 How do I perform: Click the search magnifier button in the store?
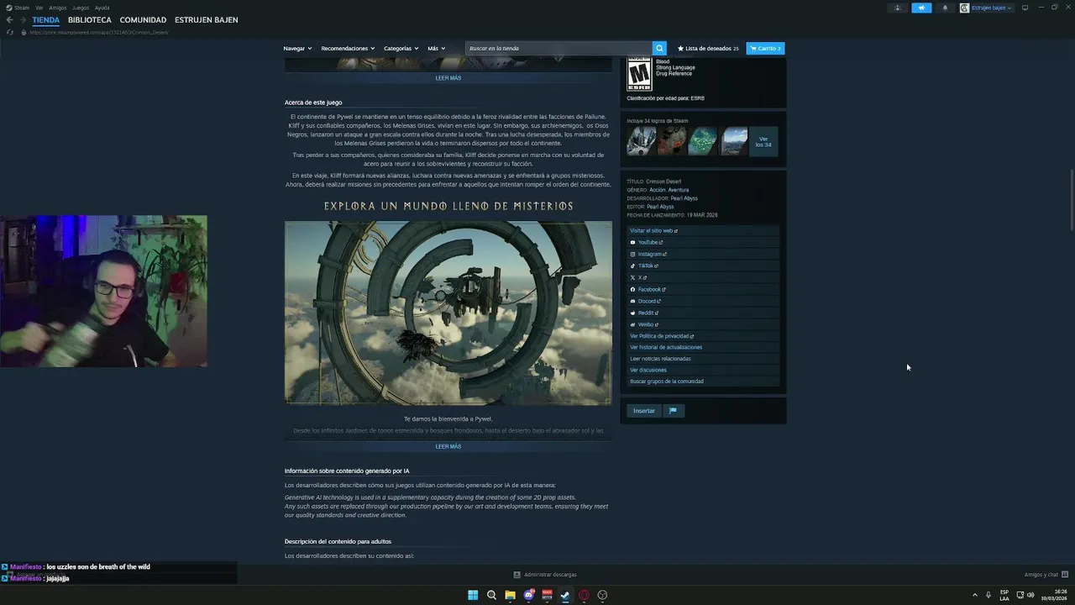[x=659, y=48]
